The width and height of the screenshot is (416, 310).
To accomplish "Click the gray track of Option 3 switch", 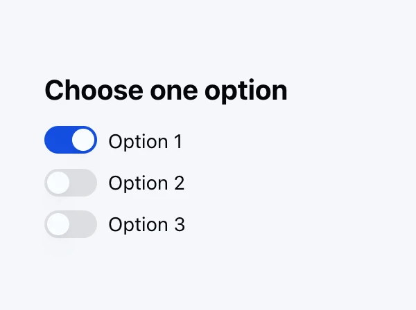I will (x=83, y=224).
